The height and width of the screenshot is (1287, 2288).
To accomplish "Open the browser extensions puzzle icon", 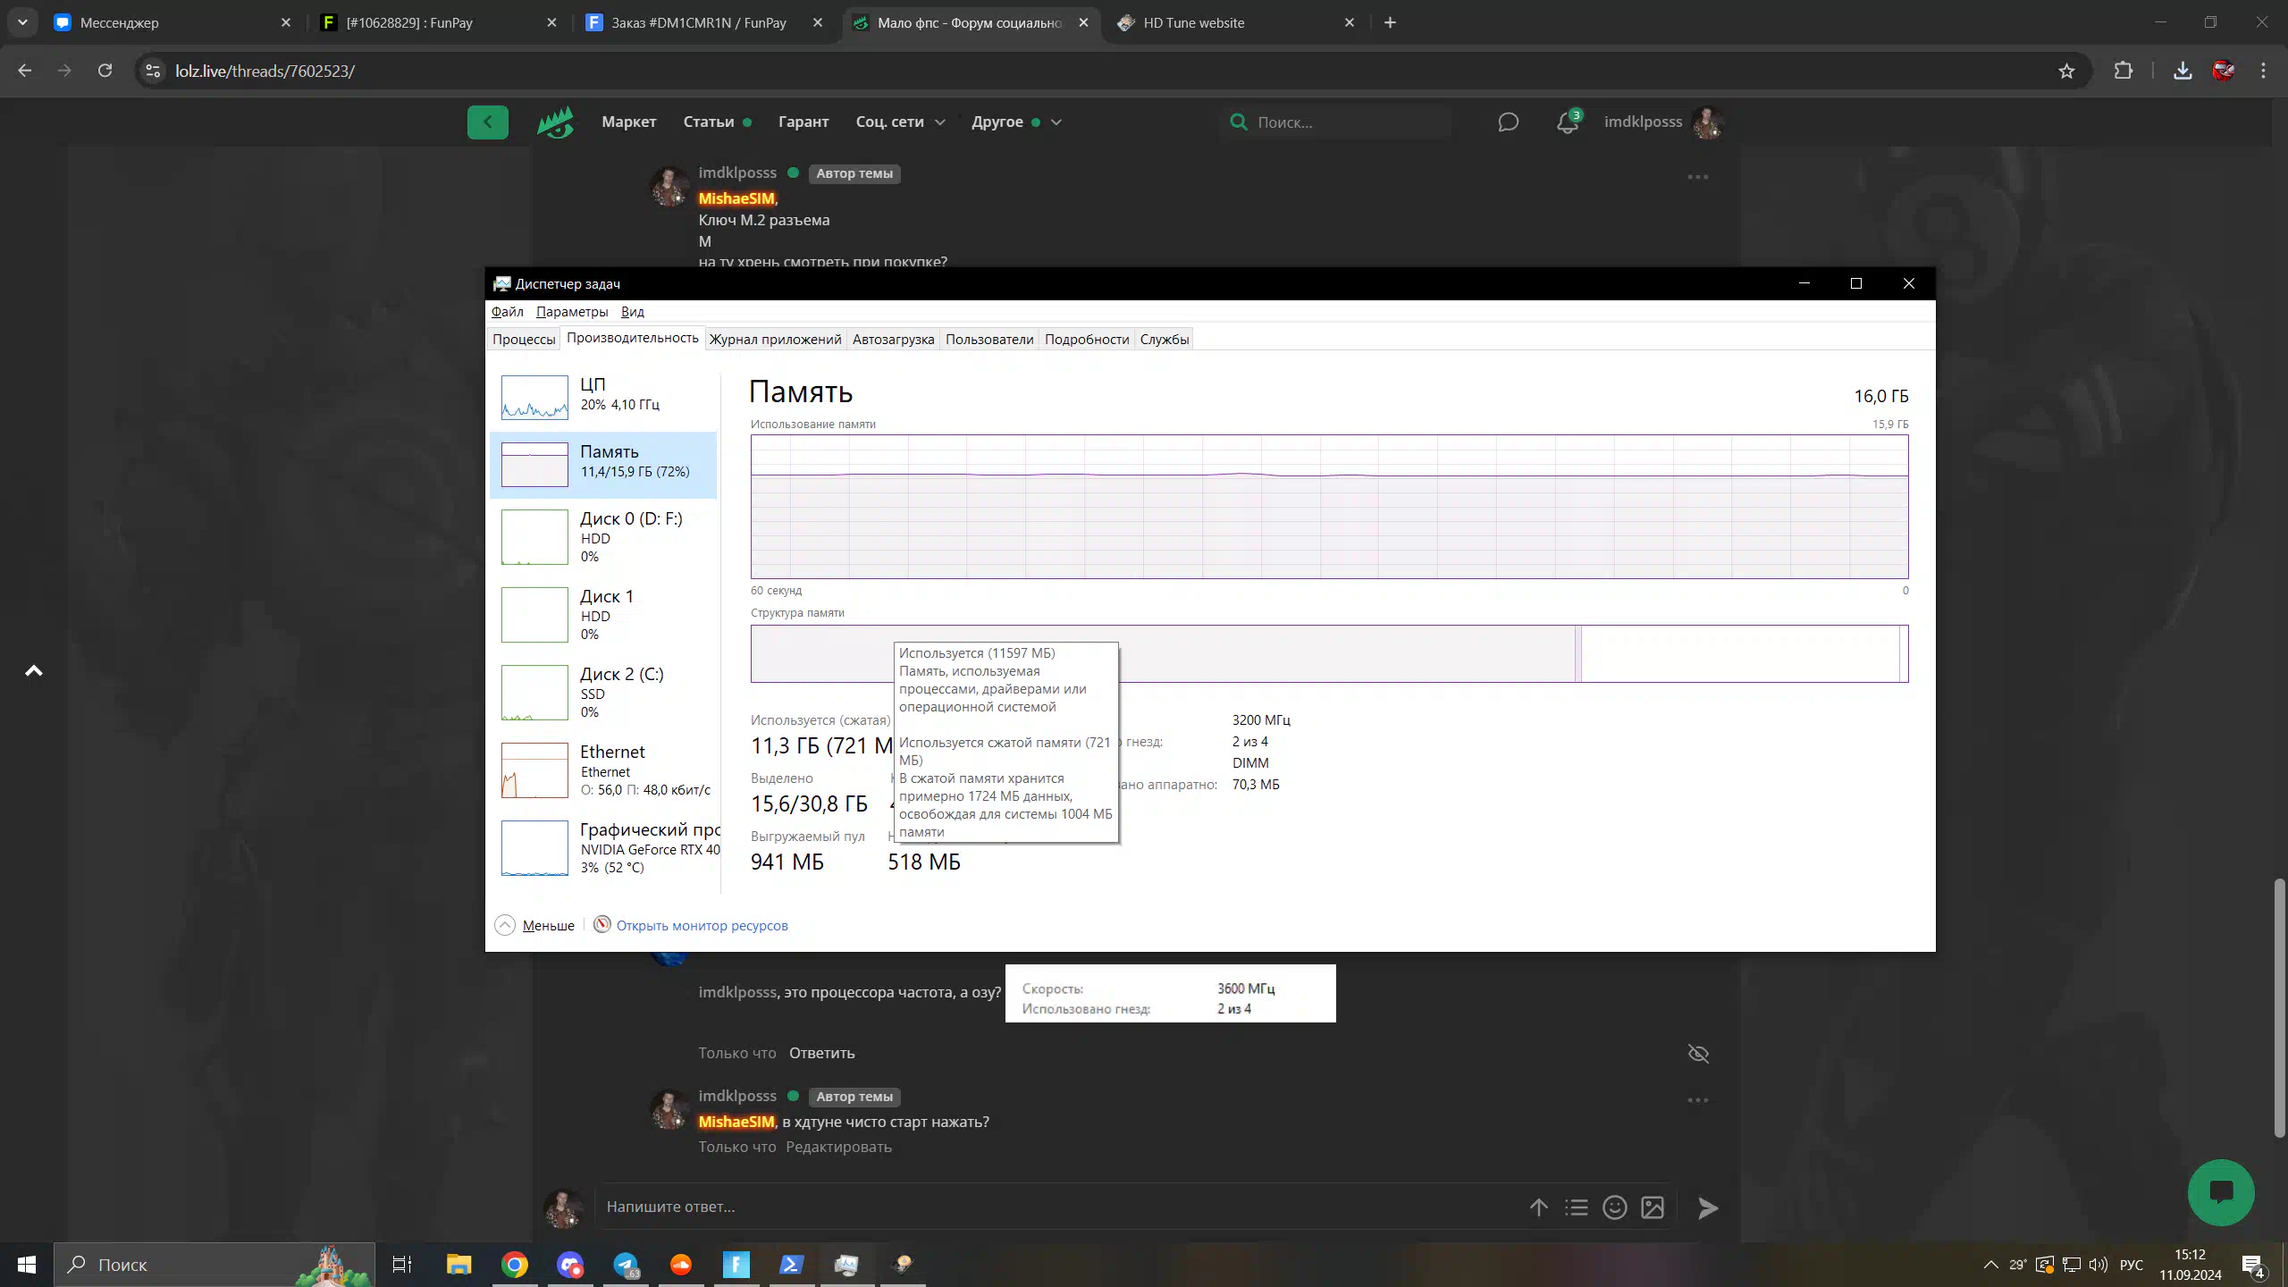I will click(x=2123, y=71).
